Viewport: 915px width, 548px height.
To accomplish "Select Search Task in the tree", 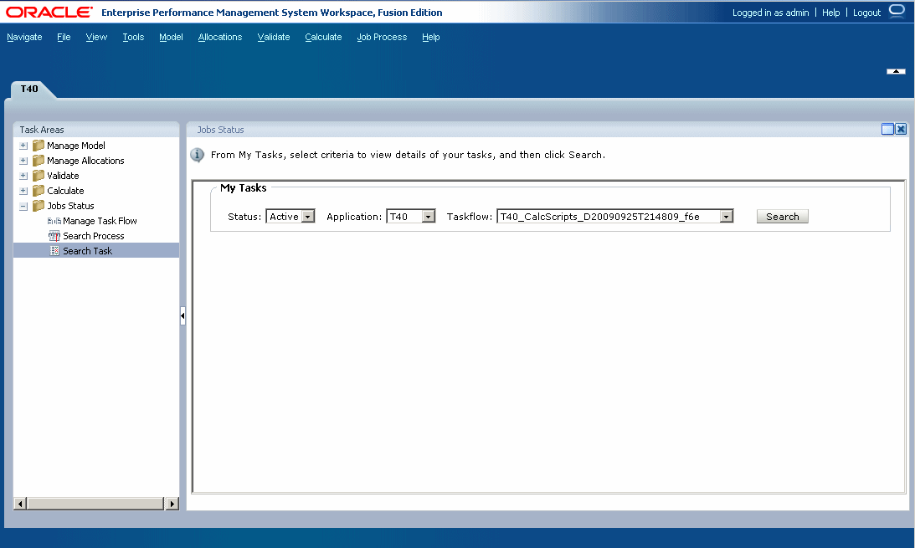I will [86, 250].
